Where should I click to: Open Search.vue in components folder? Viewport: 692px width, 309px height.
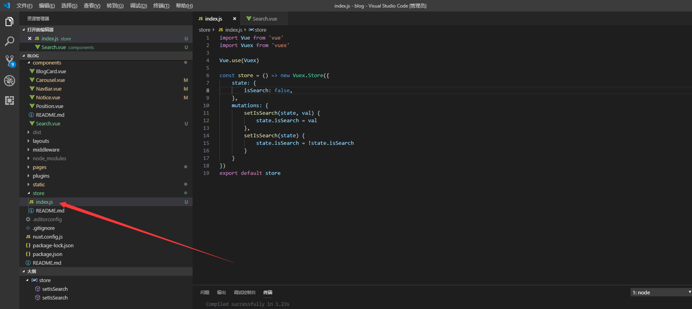tap(106, 123)
